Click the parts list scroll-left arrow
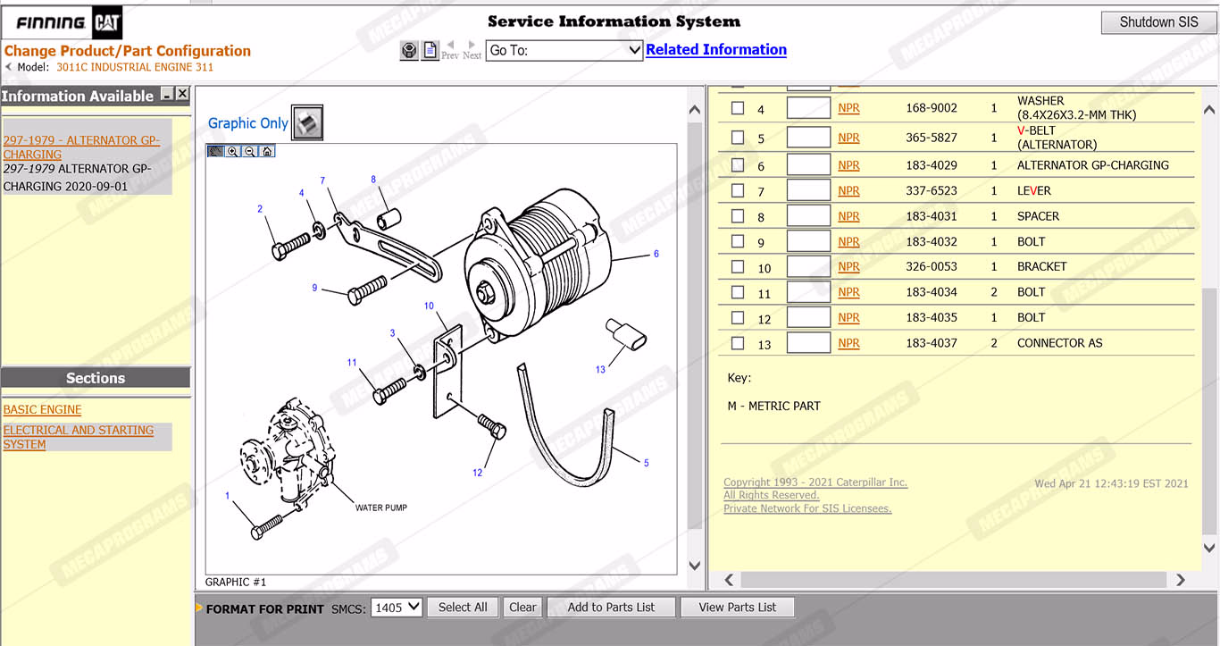The image size is (1220, 646). [729, 580]
